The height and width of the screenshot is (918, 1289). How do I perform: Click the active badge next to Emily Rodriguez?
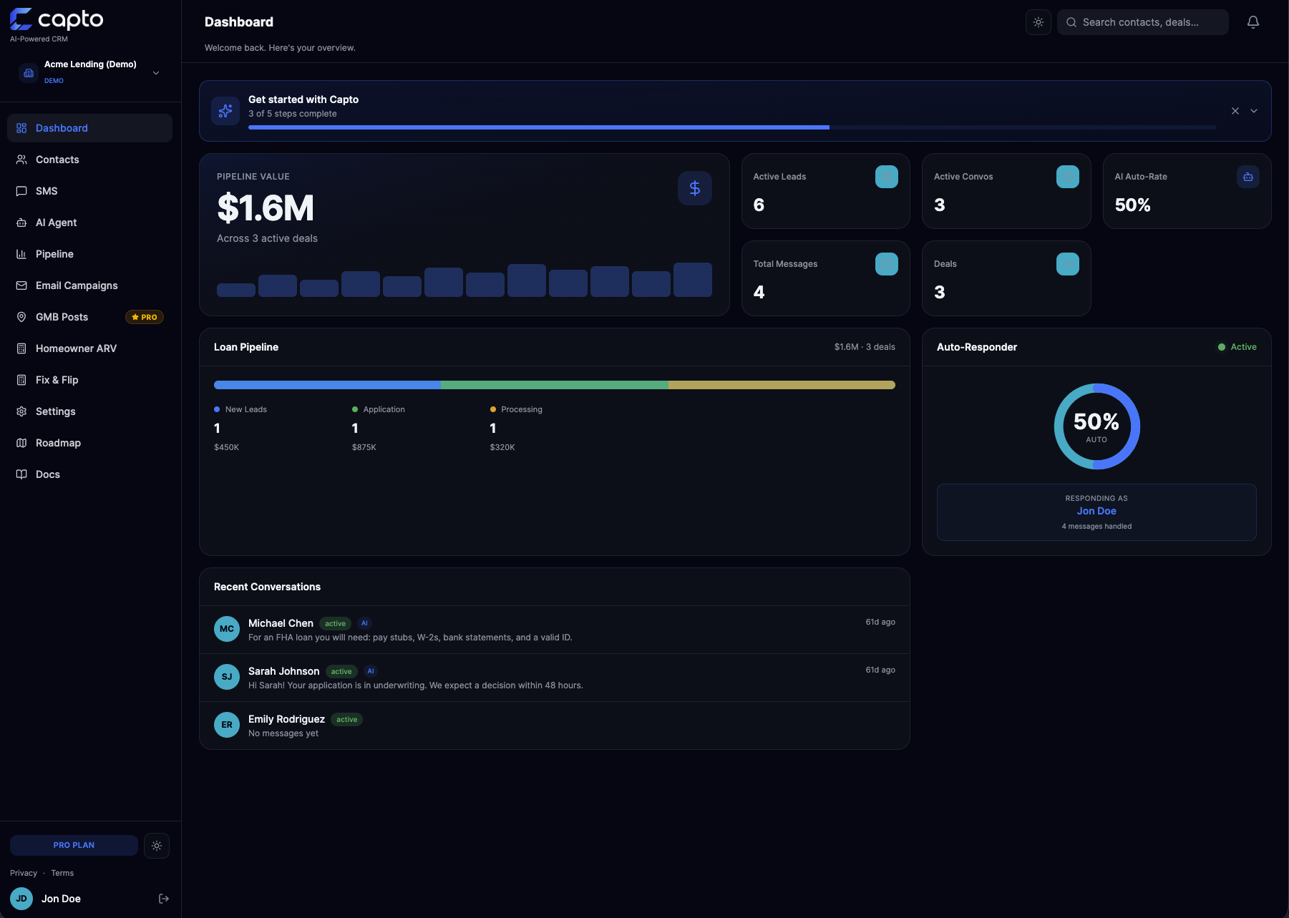[x=347, y=720]
